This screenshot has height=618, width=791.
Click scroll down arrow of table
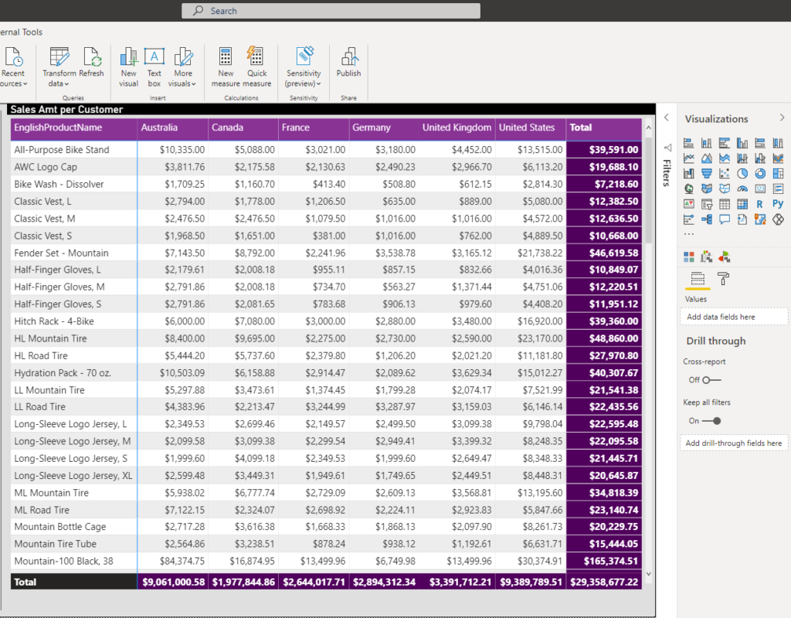point(648,574)
